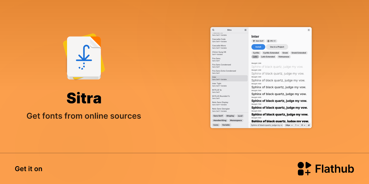
Task: Open the search in Sitra's header
Action: [x=213, y=30]
